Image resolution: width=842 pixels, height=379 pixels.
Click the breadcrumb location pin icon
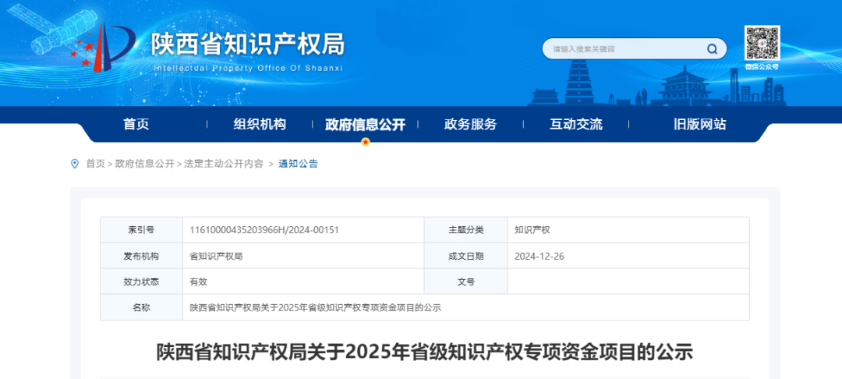(75, 164)
